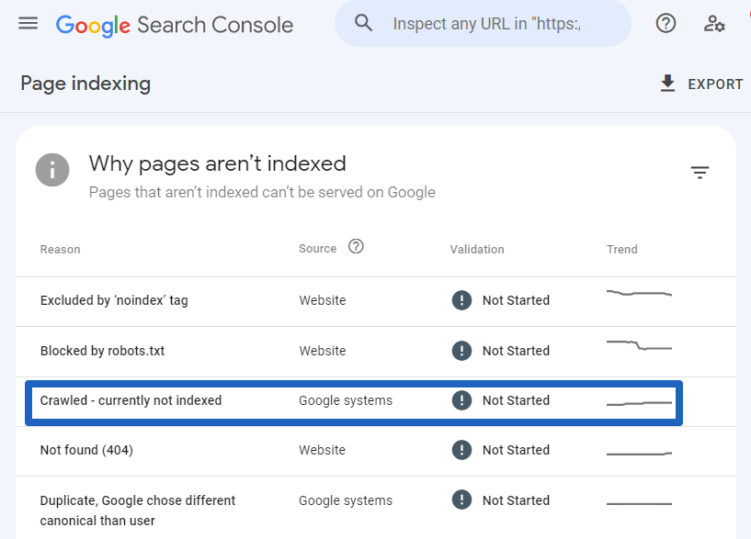Click the noindex row validation status icon
Screen dimensions: 751x539
point(461,300)
